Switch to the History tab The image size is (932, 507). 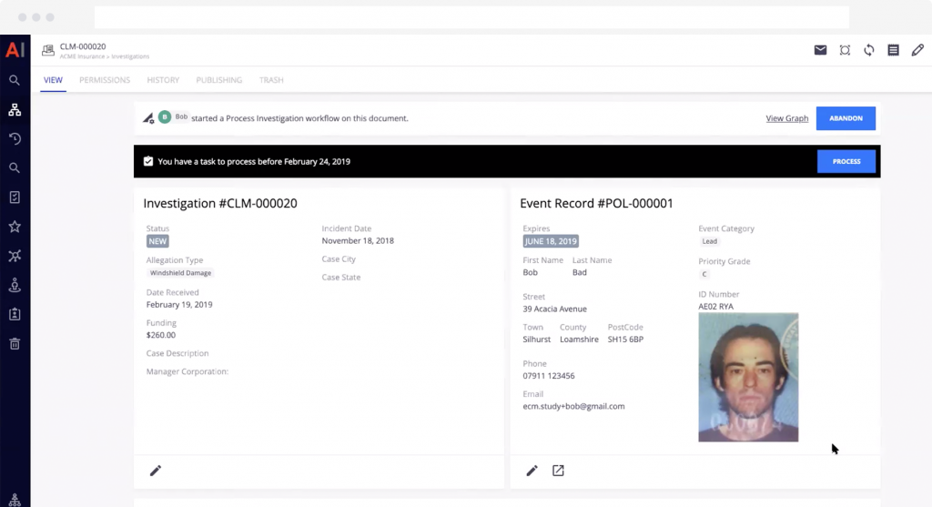163,80
